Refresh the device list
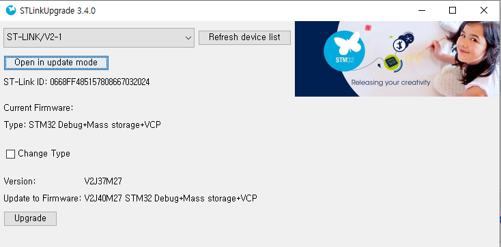Image resolution: width=501 pixels, height=247 pixels. click(x=244, y=37)
